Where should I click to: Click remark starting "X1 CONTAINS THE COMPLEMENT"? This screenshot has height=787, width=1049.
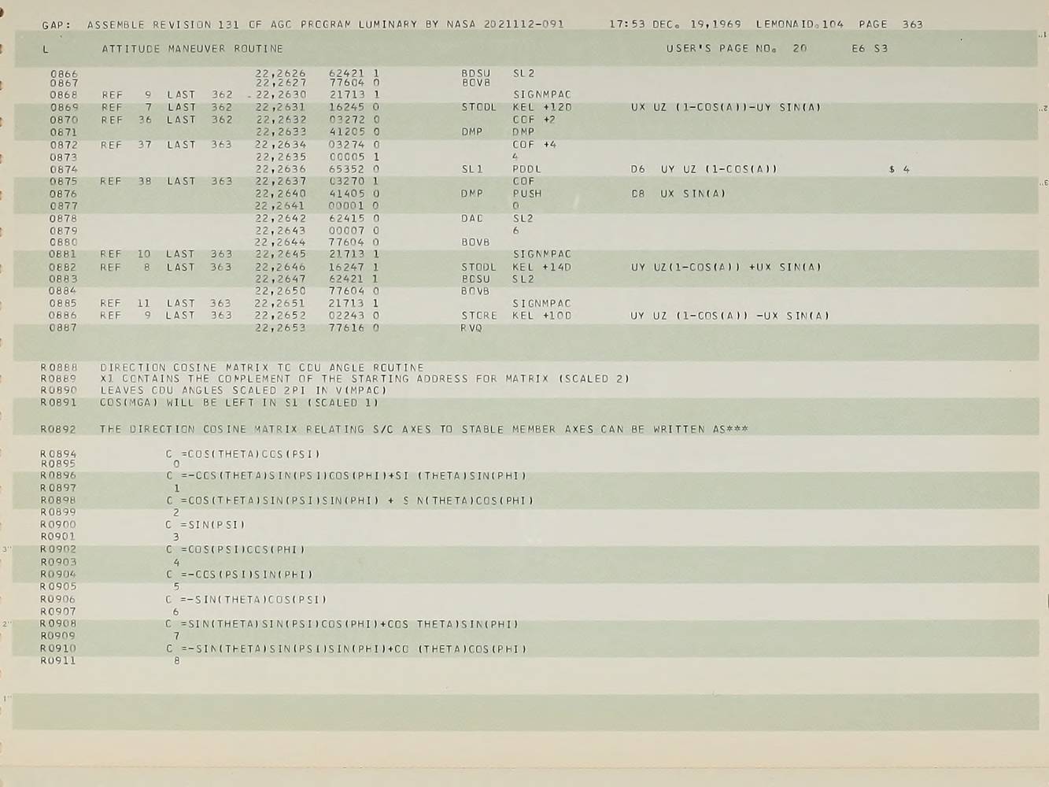365,379
